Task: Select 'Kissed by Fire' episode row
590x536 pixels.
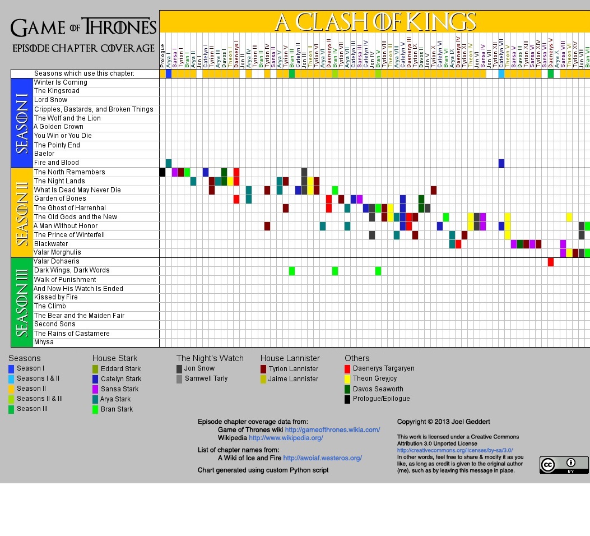Action: 55,297
